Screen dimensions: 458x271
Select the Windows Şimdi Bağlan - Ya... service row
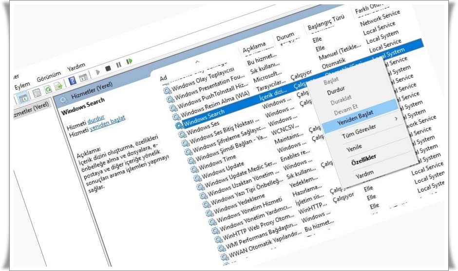click(x=231, y=149)
